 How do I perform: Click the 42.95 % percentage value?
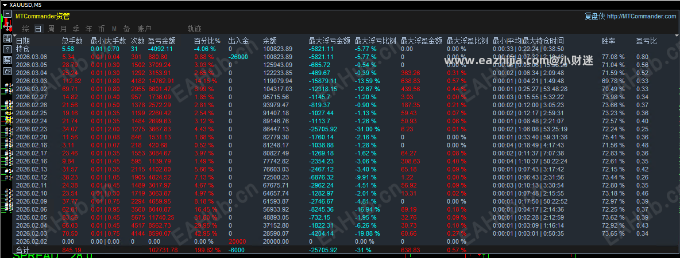pos(206,233)
